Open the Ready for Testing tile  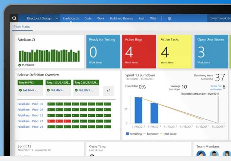coord(103,52)
